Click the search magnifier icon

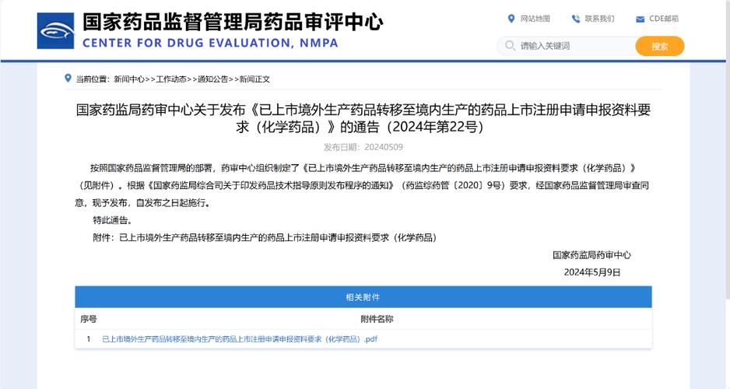[510, 46]
